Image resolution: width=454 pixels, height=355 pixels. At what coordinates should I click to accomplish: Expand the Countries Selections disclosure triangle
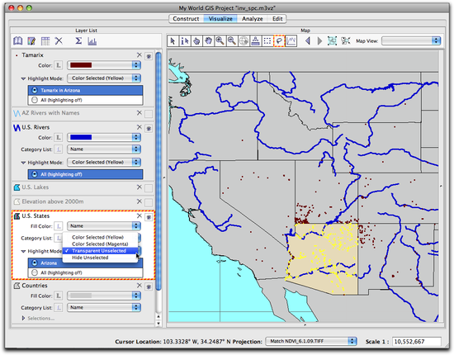pos(23,318)
